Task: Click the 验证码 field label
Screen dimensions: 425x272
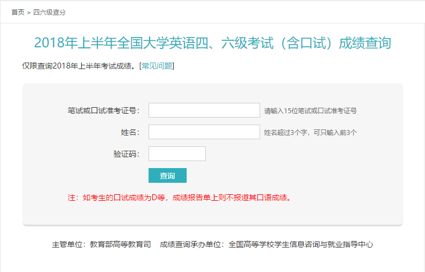Action: coord(126,154)
